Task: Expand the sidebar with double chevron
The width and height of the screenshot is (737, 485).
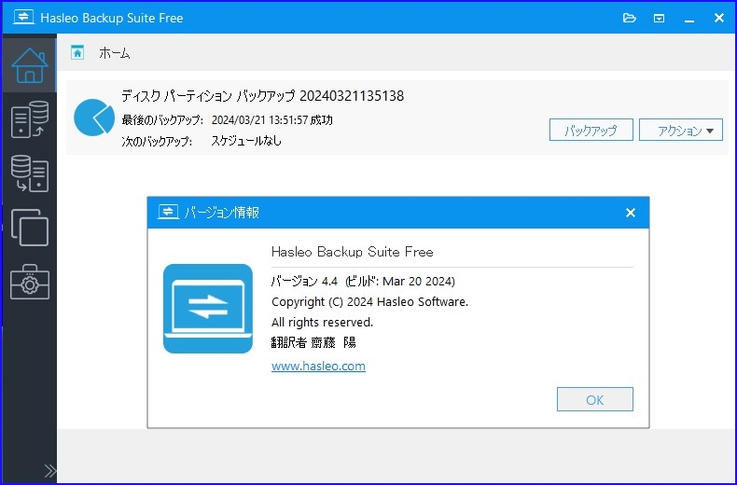Action: tap(50, 470)
